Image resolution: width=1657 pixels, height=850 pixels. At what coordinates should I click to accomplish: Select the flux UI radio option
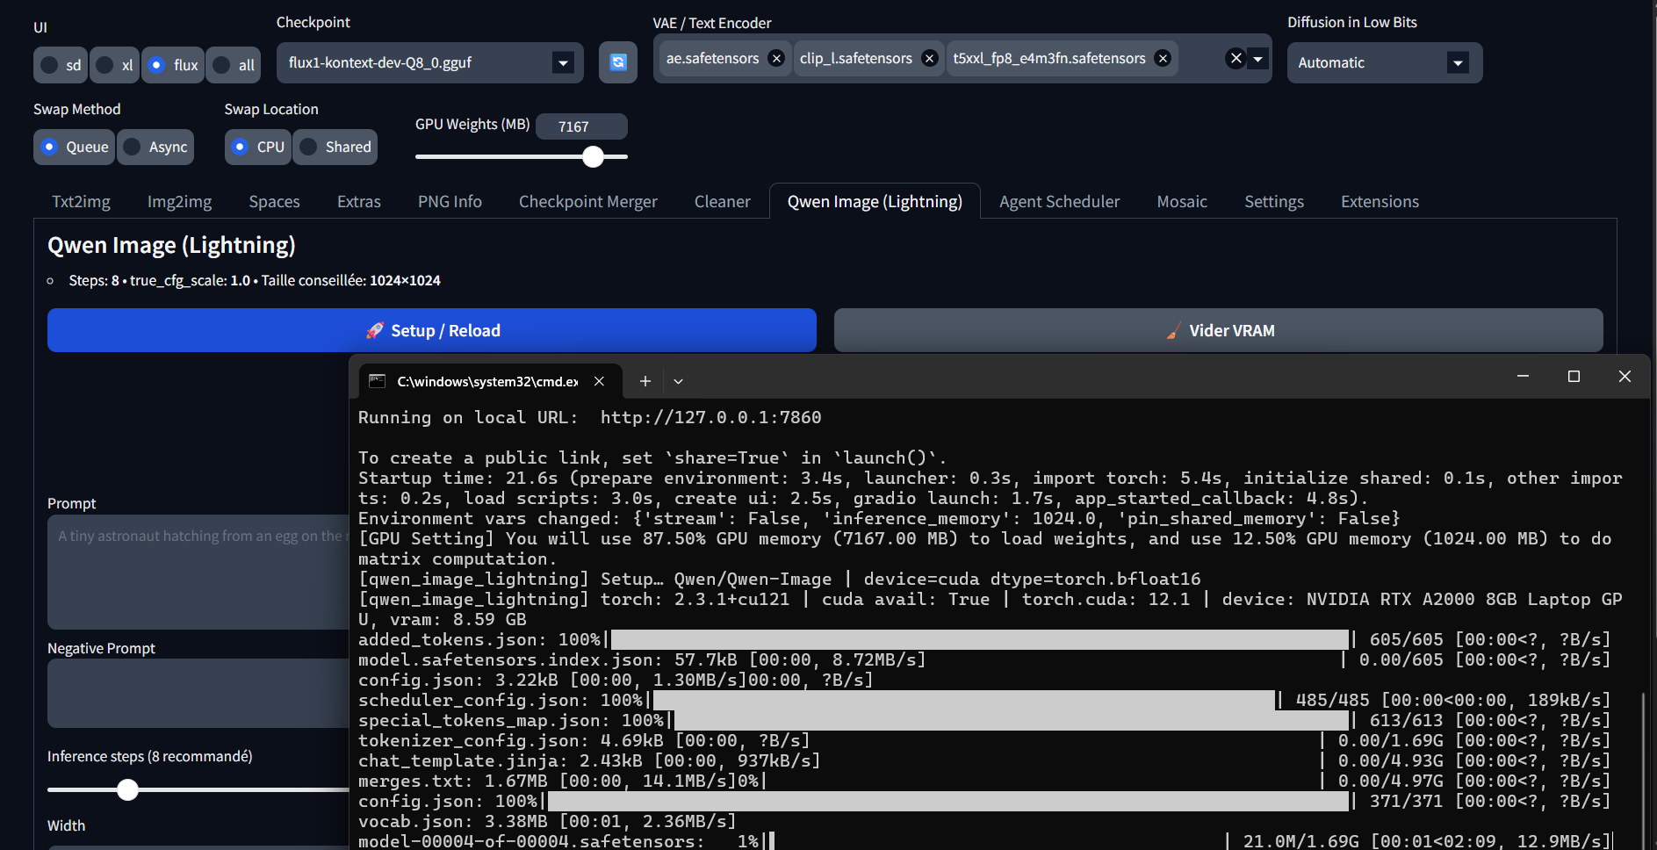click(x=173, y=65)
